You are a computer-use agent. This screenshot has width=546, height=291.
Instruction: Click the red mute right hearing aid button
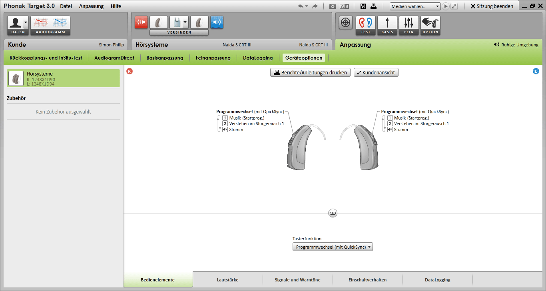141,22
